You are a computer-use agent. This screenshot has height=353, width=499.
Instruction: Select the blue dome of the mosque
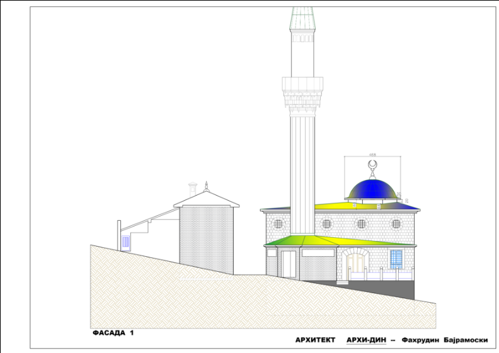coord(373,189)
